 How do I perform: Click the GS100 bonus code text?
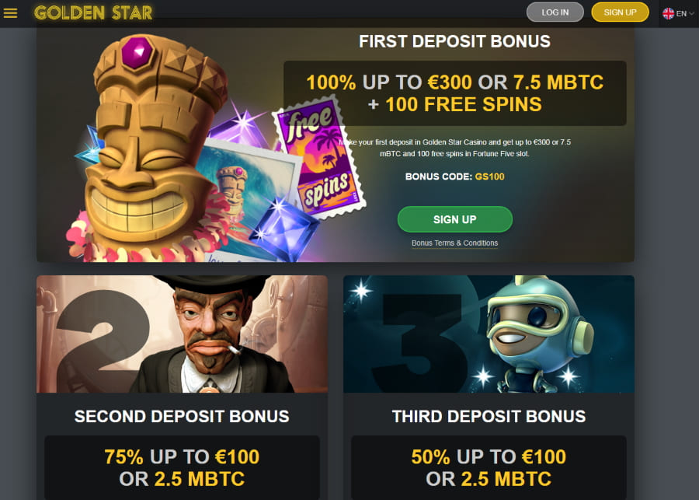pos(489,177)
